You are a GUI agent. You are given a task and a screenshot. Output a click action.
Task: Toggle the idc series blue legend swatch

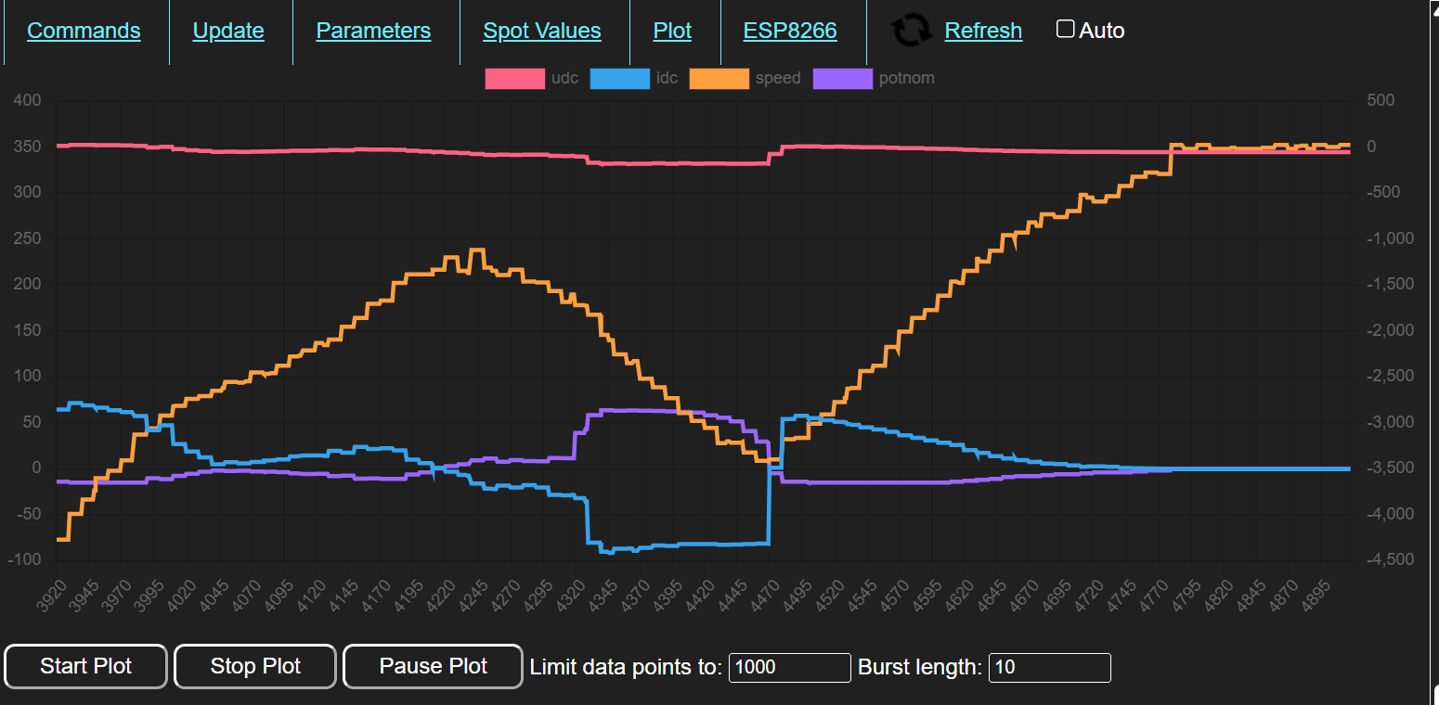619,79
